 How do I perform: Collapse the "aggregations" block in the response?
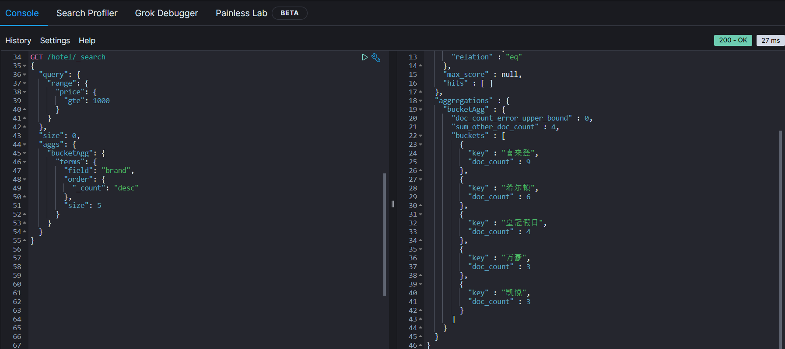point(421,101)
